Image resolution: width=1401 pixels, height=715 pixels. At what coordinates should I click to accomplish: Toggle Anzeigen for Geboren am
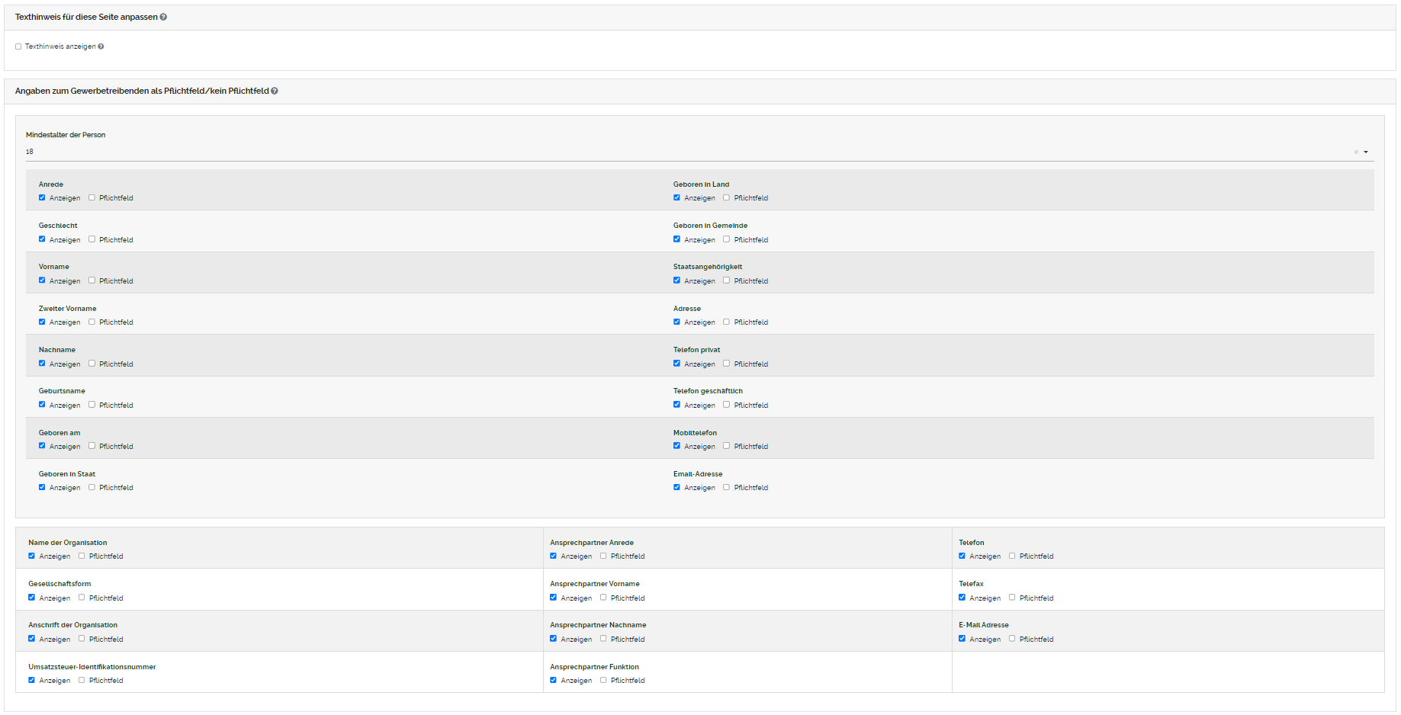[x=42, y=446]
